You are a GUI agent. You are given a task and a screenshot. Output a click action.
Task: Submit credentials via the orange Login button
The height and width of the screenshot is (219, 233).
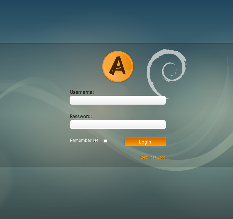point(145,142)
